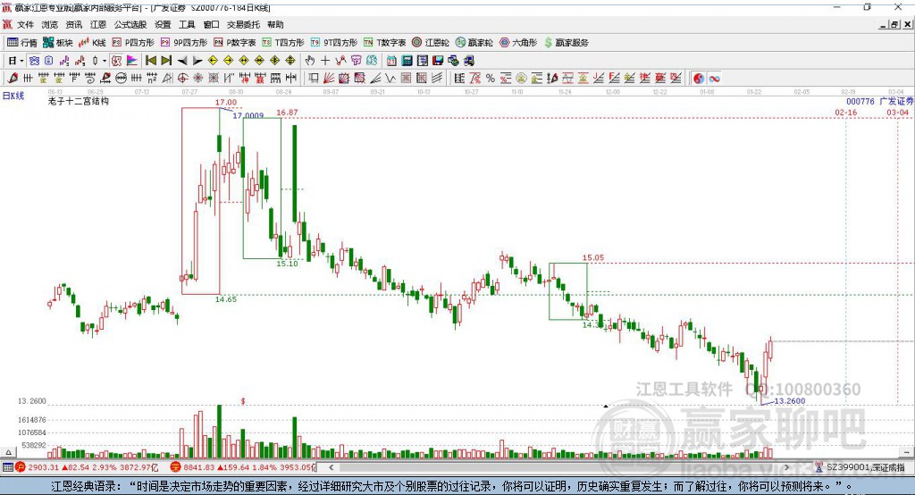Open the P四方形 tool
Screen dimensions: 915x495
133,43
